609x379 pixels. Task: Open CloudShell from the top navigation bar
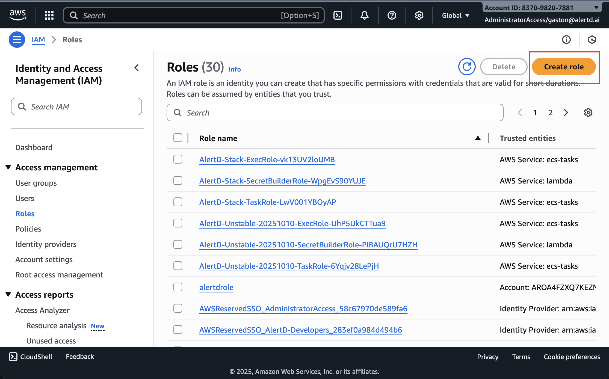click(338, 15)
